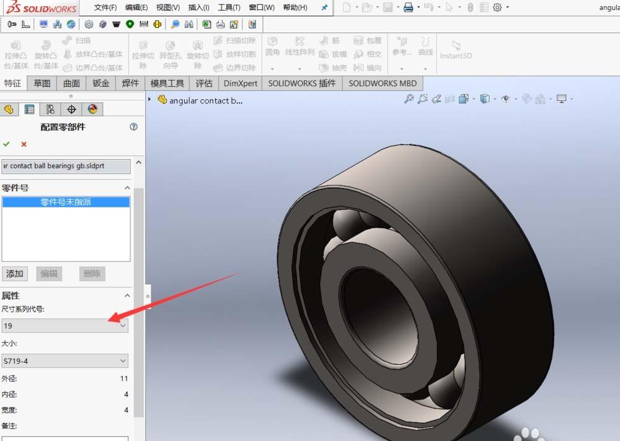The image size is (620, 441).
Task: Click the green checkmark to confirm configuration
Action: click(x=7, y=144)
